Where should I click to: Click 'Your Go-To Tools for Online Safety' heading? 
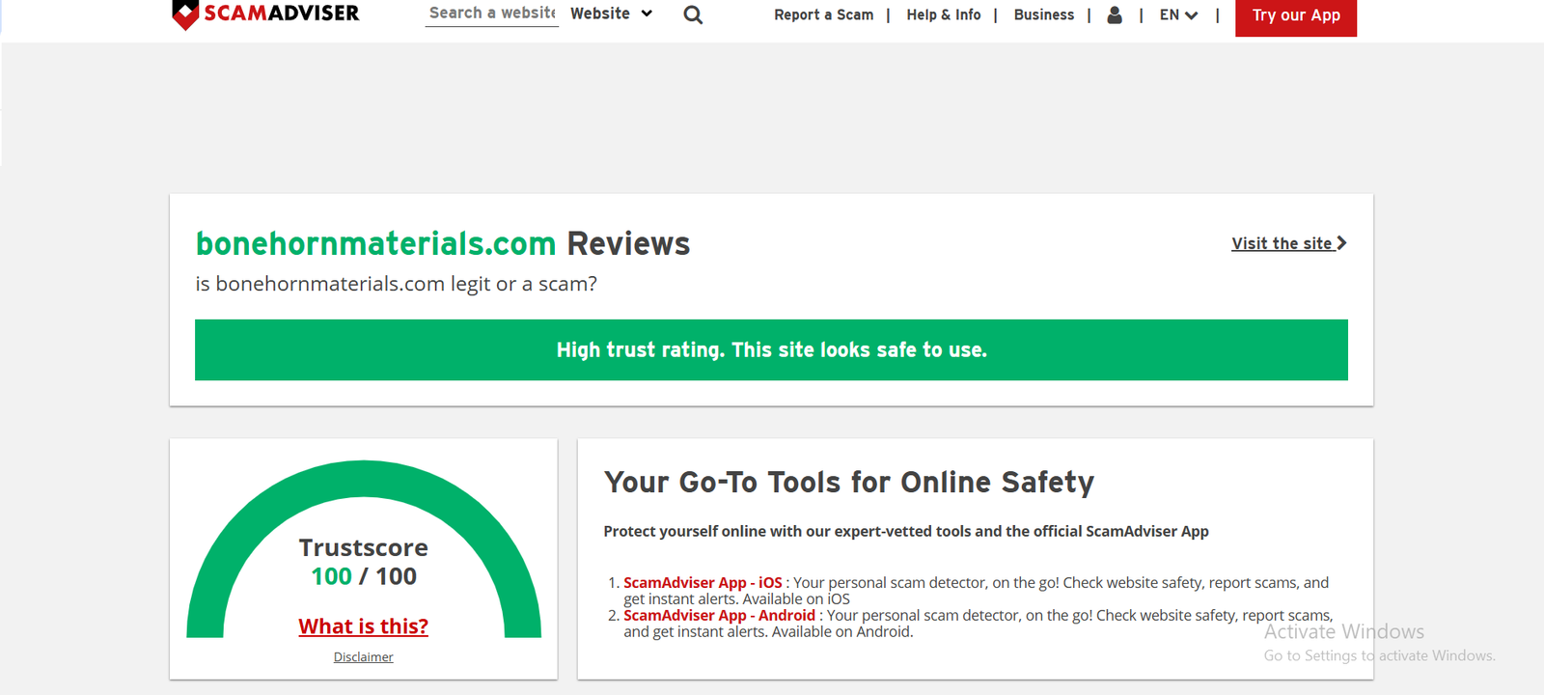pyautogui.click(x=849, y=482)
